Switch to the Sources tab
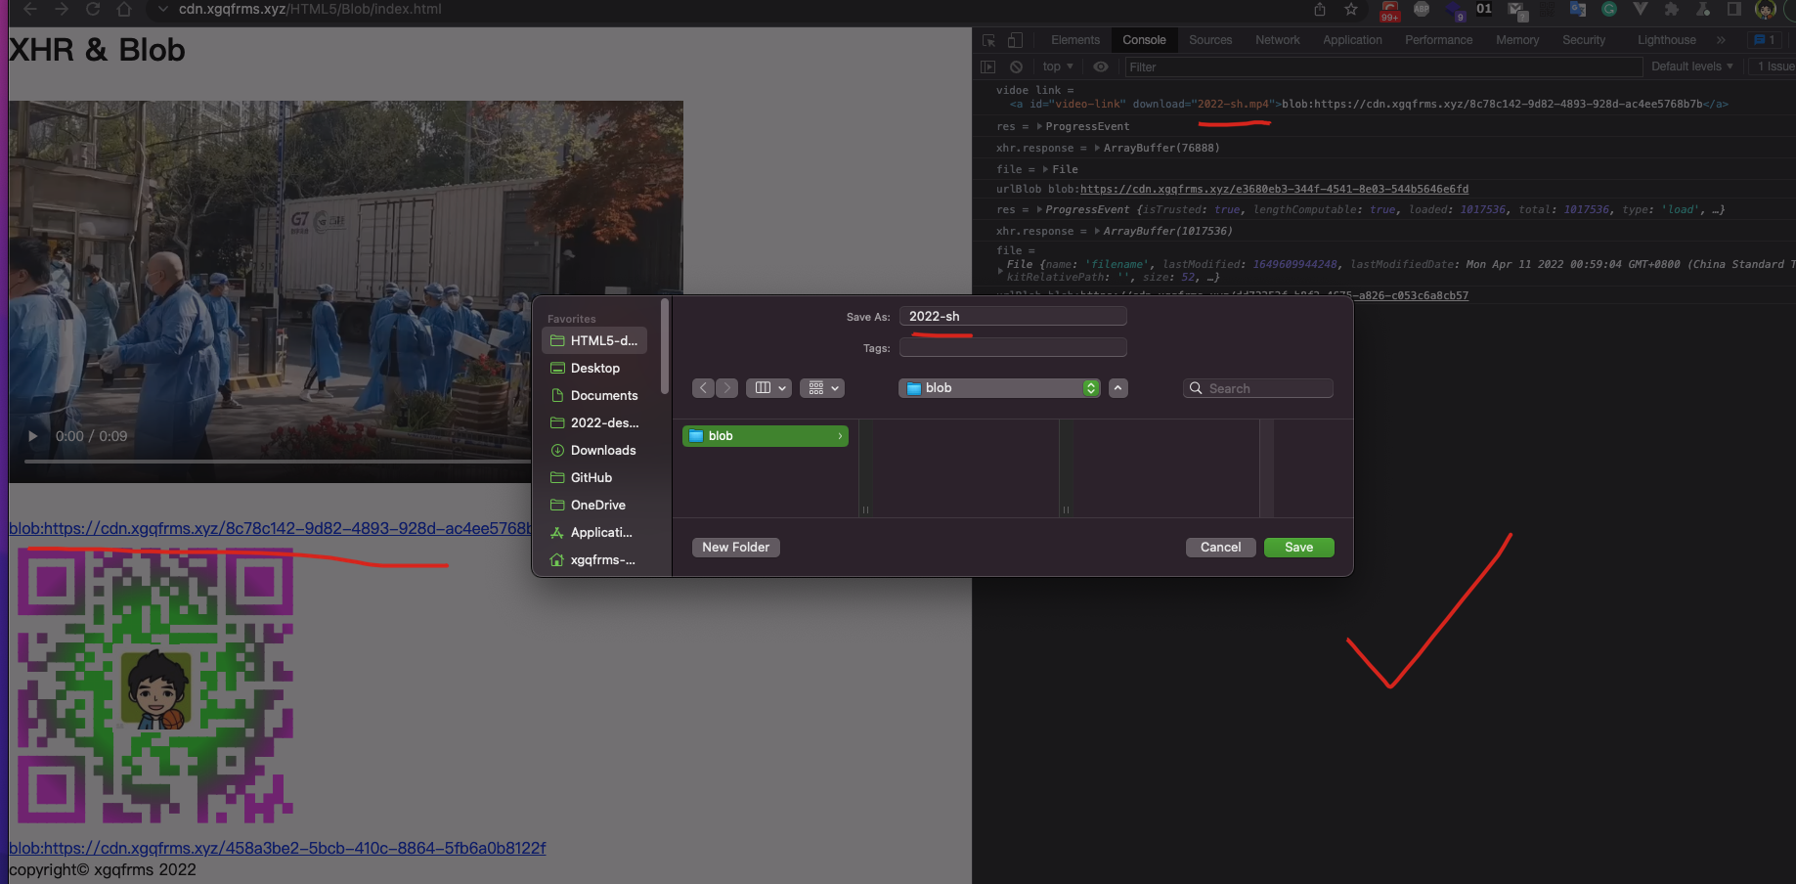The image size is (1796, 884). point(1210,40)
